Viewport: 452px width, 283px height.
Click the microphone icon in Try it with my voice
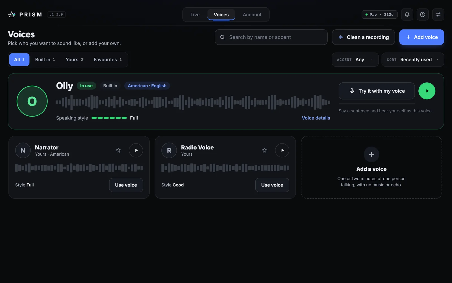pos(352,91)
